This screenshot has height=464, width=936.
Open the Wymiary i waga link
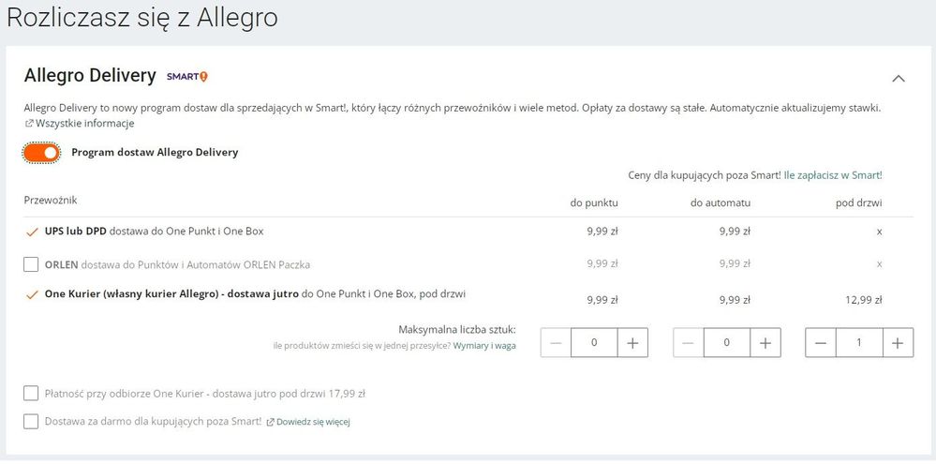coord(484,346)
